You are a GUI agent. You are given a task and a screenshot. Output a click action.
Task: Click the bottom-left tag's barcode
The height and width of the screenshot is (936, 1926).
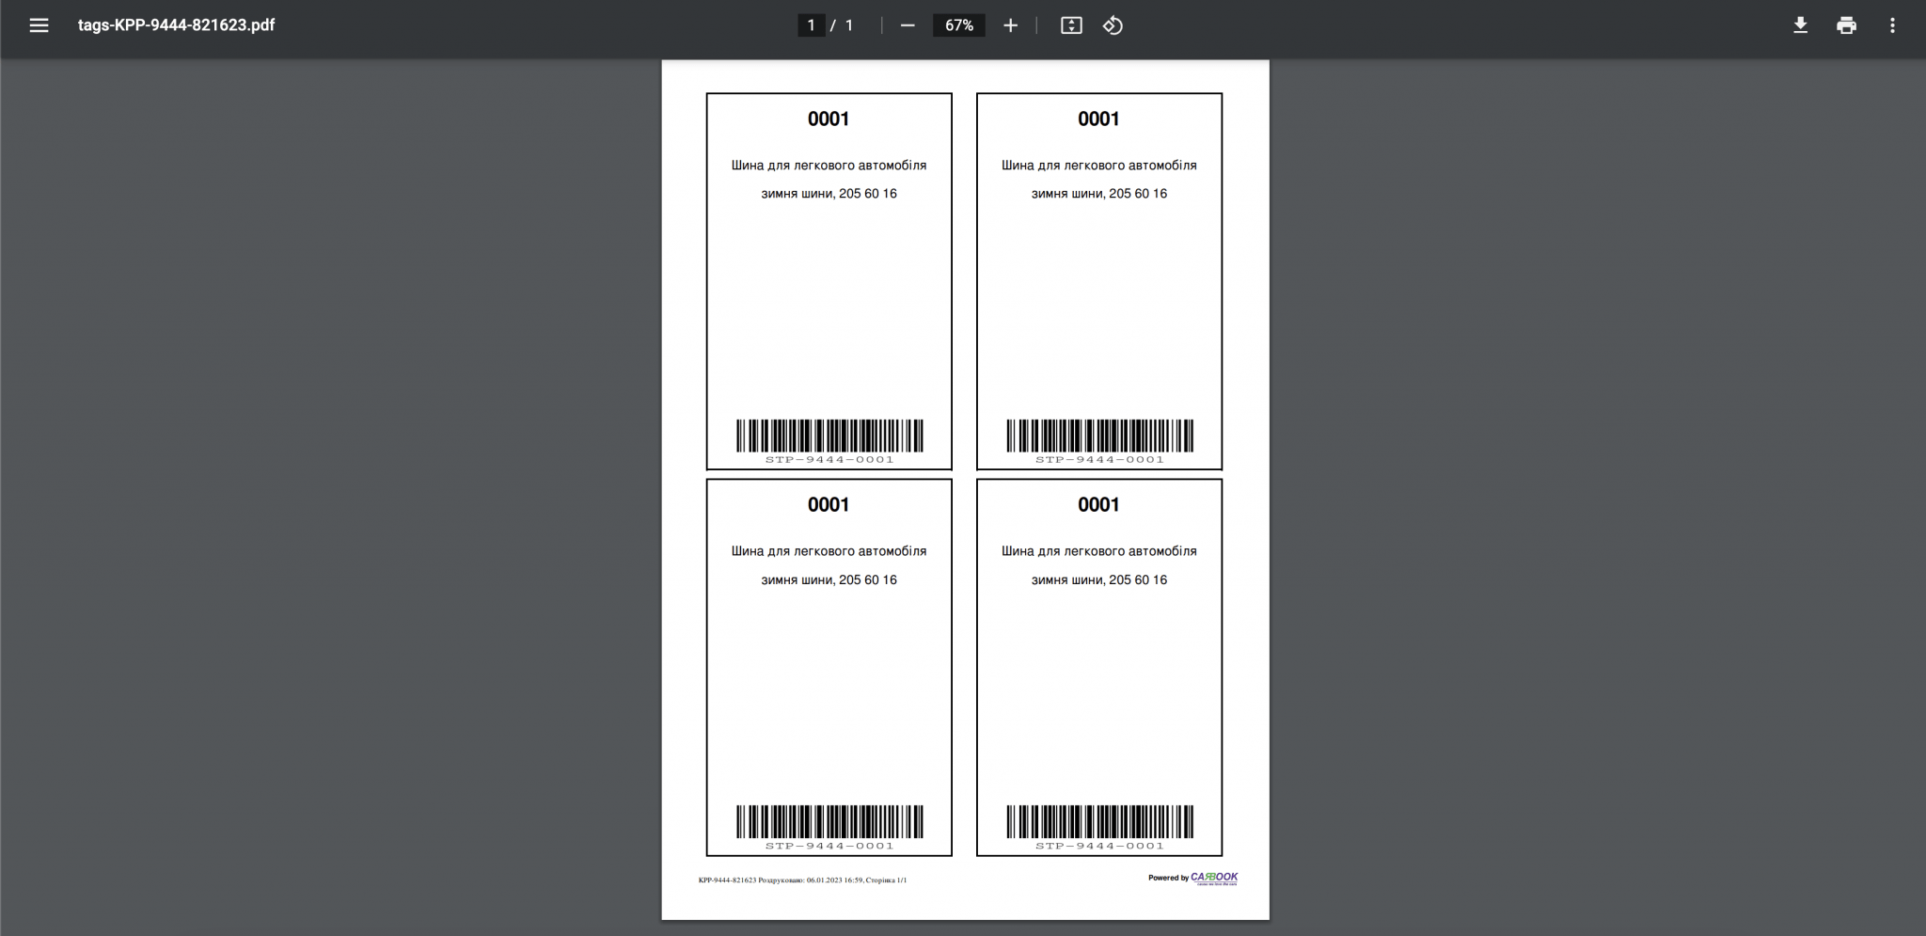point(829,822)
